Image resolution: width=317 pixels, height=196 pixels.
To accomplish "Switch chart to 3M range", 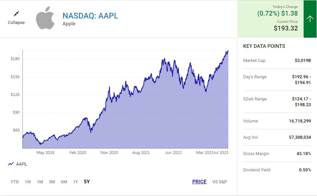I will (52, 182).
